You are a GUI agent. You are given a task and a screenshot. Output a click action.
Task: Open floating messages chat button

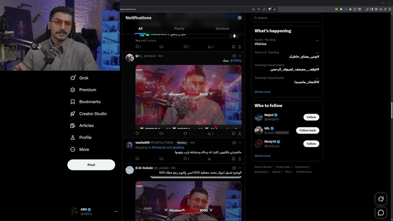tap(381, 213)
